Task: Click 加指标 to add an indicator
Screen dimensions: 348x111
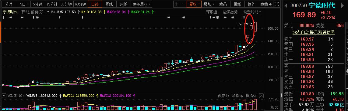Action: click(x=237, y=96)
